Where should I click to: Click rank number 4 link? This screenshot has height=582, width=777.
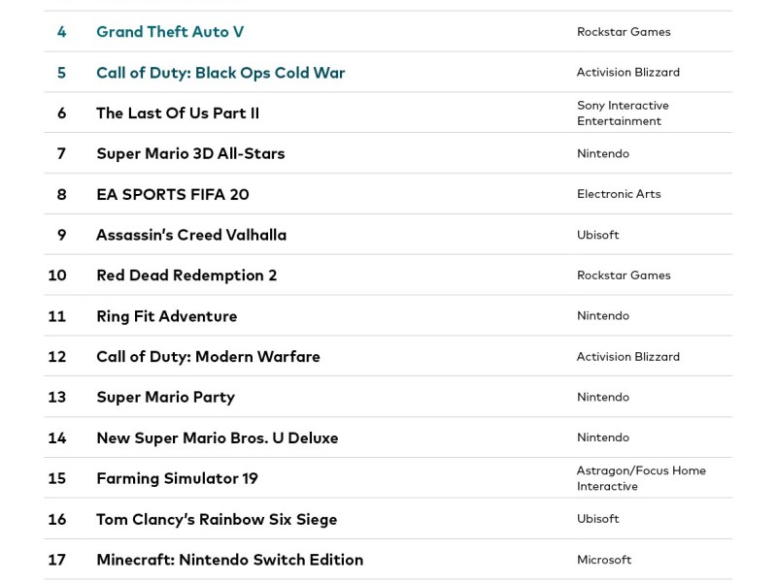click(x=62, y=32)
